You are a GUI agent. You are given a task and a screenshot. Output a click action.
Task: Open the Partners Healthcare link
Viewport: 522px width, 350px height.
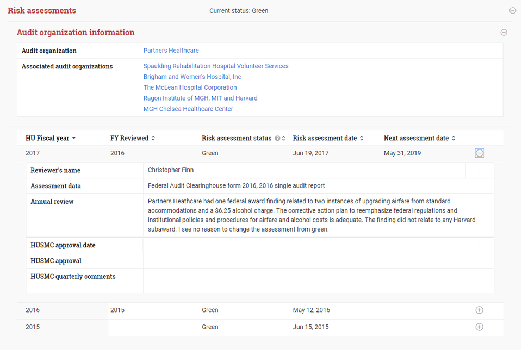point(171,51)
